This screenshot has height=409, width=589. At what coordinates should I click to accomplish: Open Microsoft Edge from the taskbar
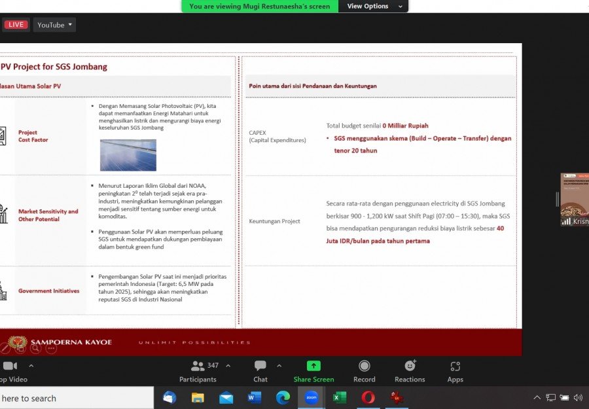point(283,397)
